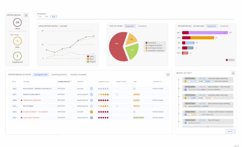Click business value dots in Updates to Sales row

(x=103, y=95)
